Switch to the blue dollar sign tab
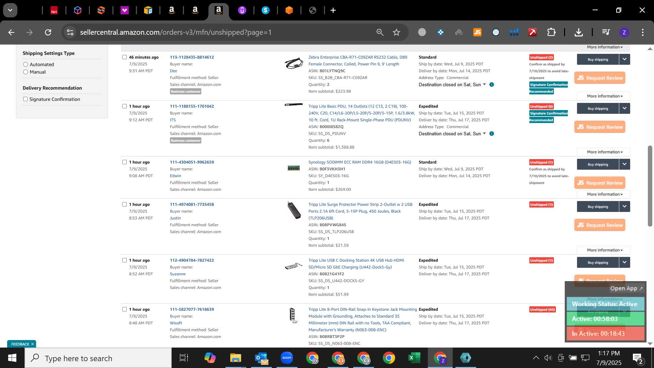Viewport: 654px width, 368px height. point(266,10)
